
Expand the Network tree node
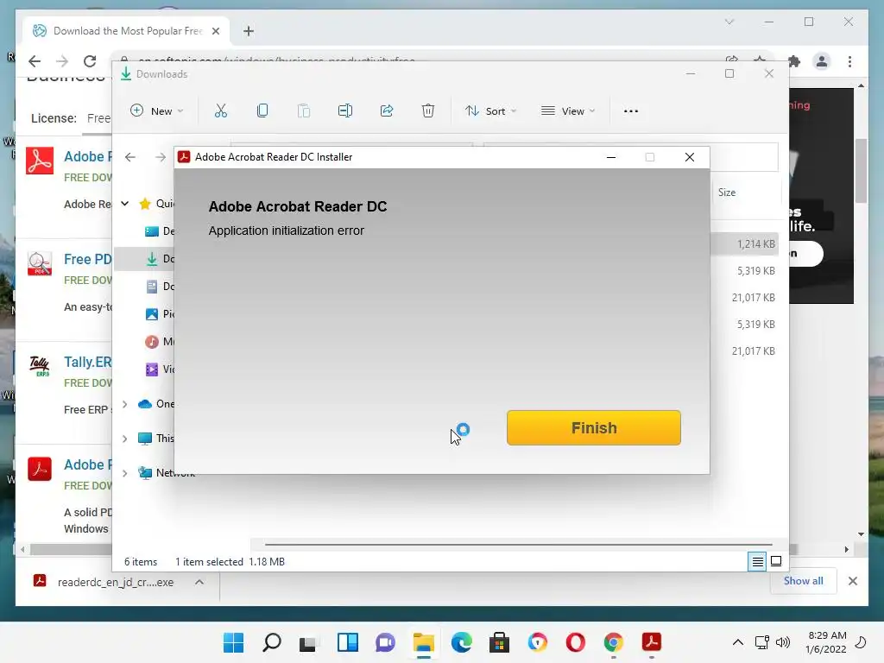(x=125, y=473)
